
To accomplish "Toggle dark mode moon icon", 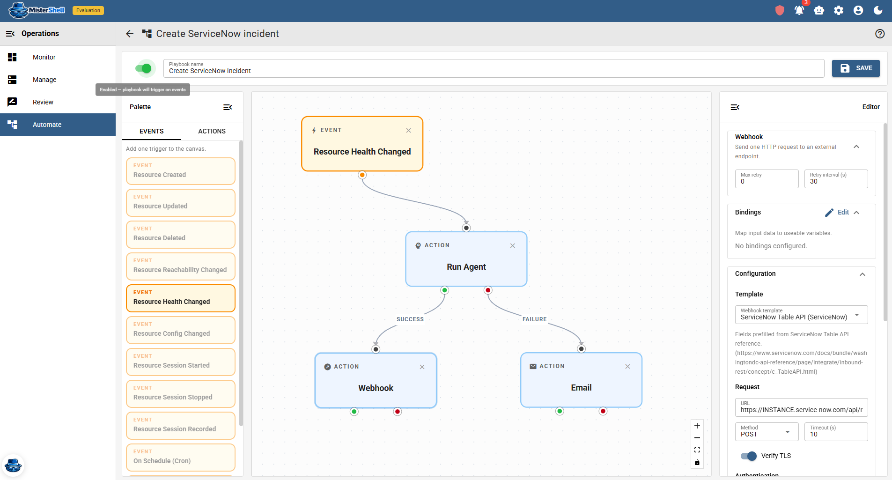I will (x=878, y=10).
